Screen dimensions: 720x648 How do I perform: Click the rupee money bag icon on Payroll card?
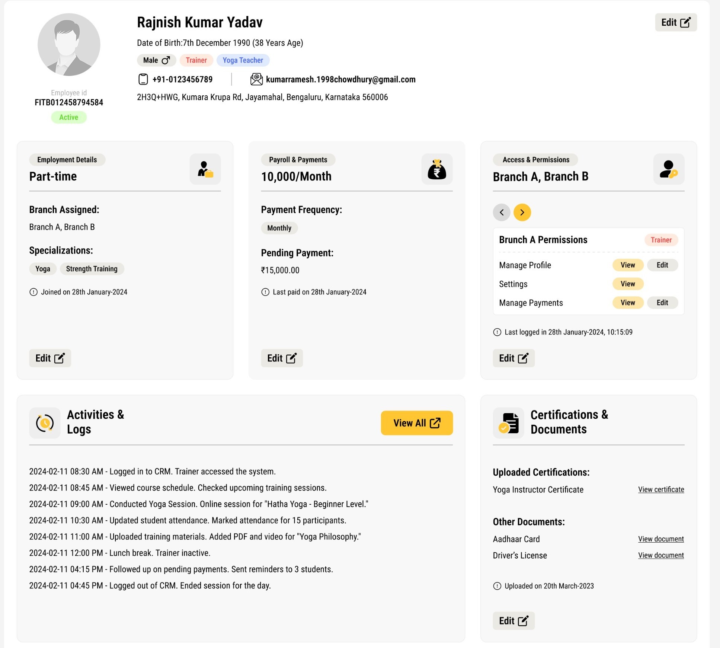(437, 169)
